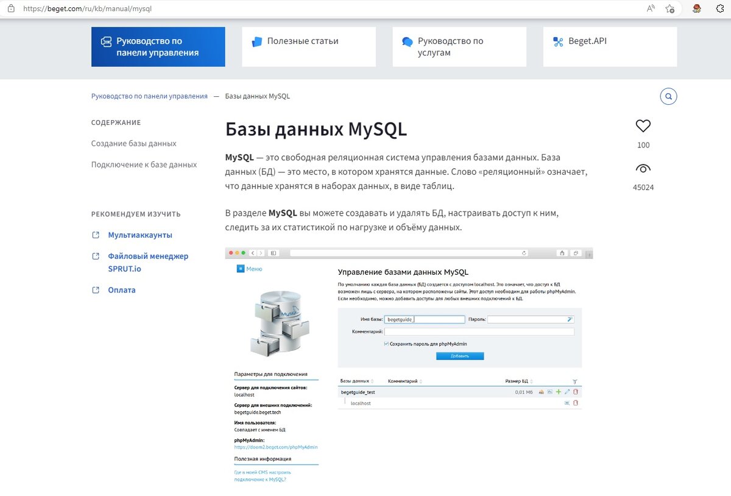The height and width of the screenshot is (496, 731).
Task: Click external-link icon beside Файловый менеджер
Action: pos(95,256)
